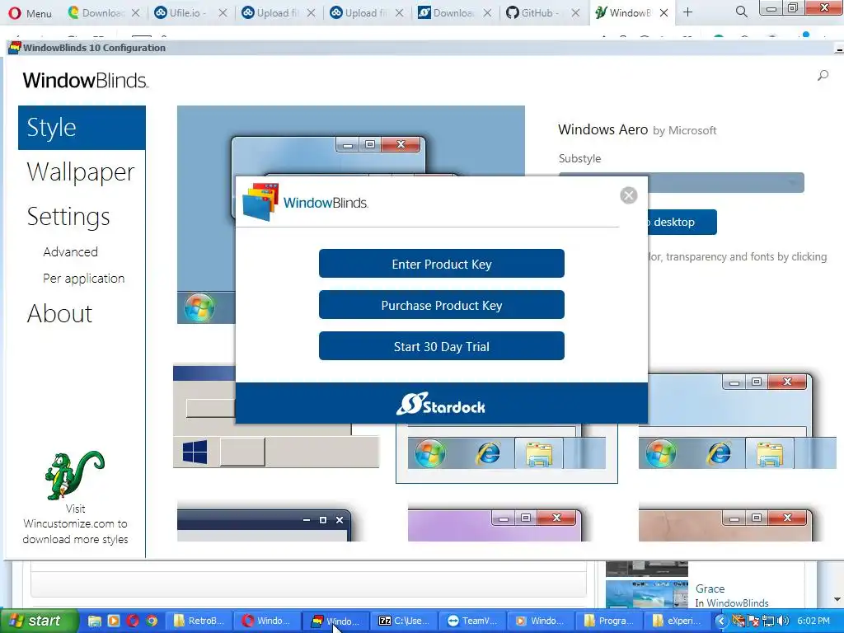Switch to Opera Windo... taskbar item
Screen dimensions: 844x633
pyautogui.click(x=266, y=621)
